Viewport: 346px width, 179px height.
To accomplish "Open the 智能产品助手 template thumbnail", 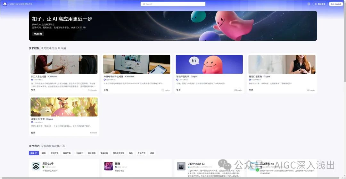I will point(209,64).
